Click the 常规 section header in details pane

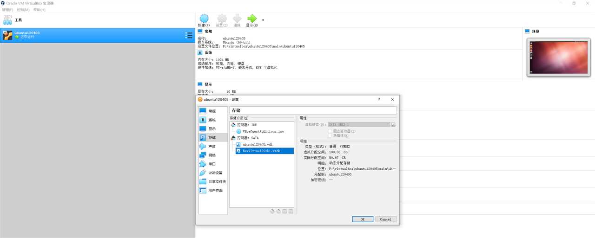pos(208,32)
